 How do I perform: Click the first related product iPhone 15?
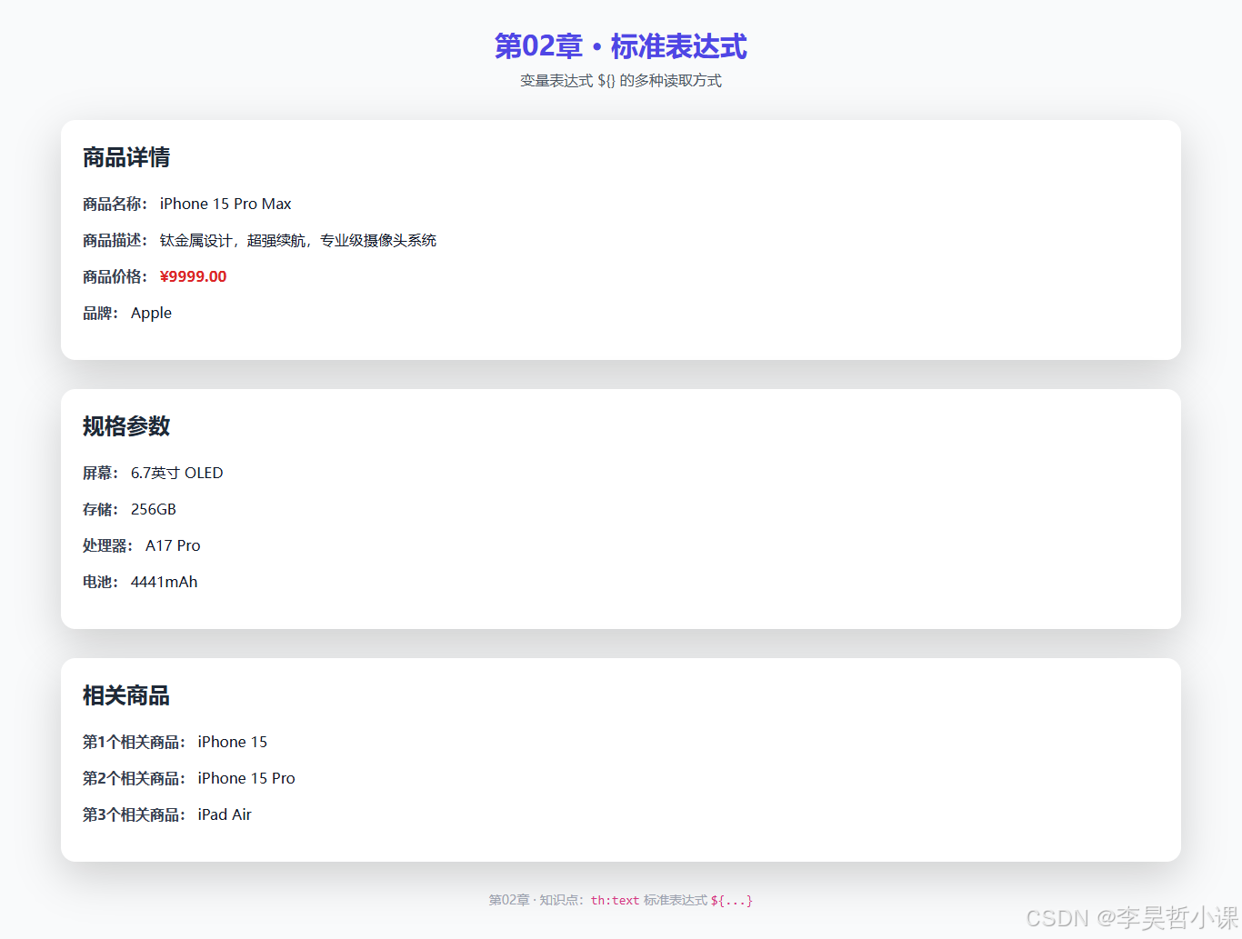(233, 742)
